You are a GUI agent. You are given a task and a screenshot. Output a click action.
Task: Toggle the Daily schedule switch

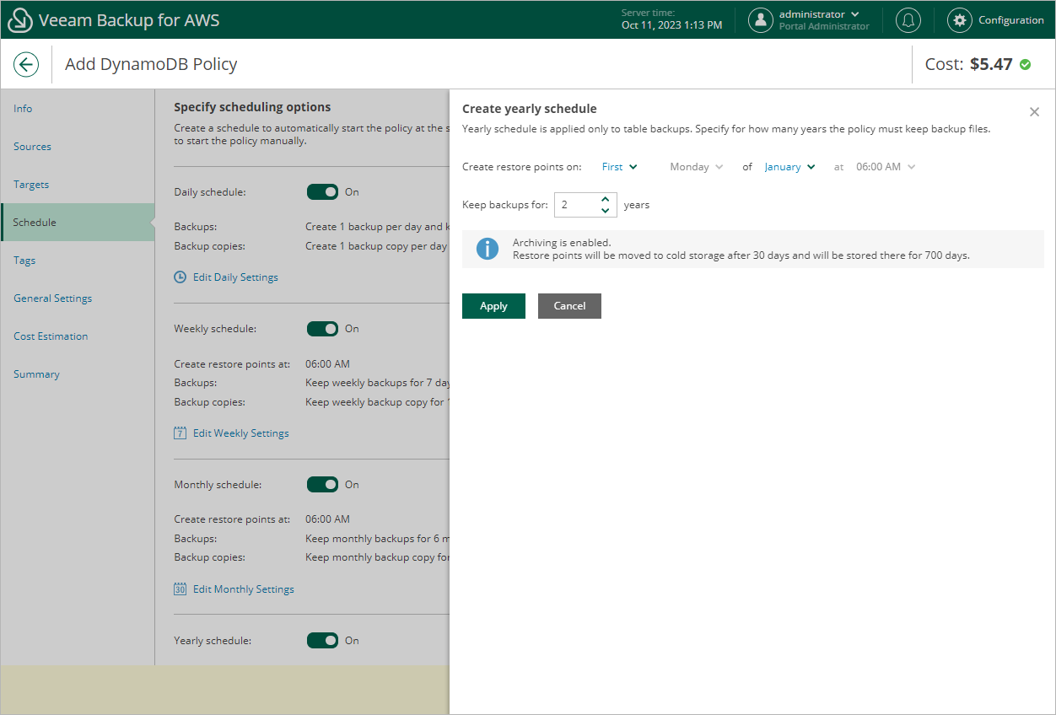[322, 192]
